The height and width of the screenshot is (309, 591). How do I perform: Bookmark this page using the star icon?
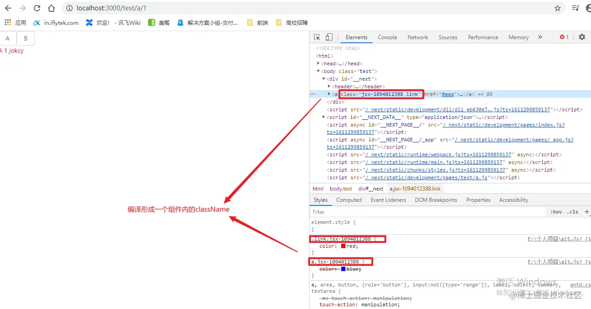tap(558, 8)
